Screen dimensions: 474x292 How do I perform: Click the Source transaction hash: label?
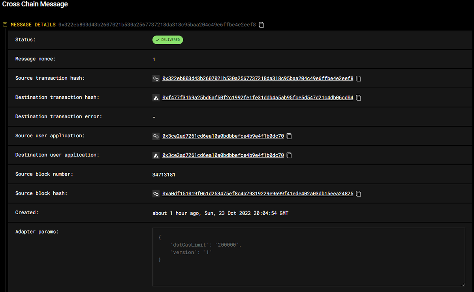[x=50, y=78]
